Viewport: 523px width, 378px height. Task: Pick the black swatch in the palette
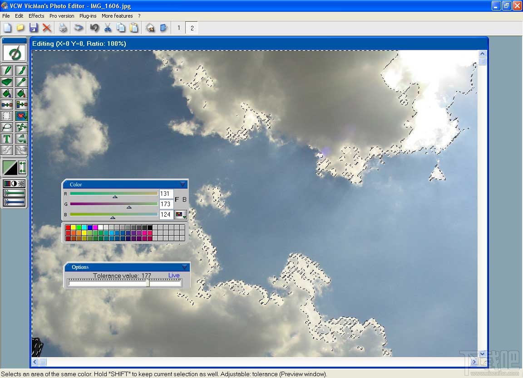150,228
